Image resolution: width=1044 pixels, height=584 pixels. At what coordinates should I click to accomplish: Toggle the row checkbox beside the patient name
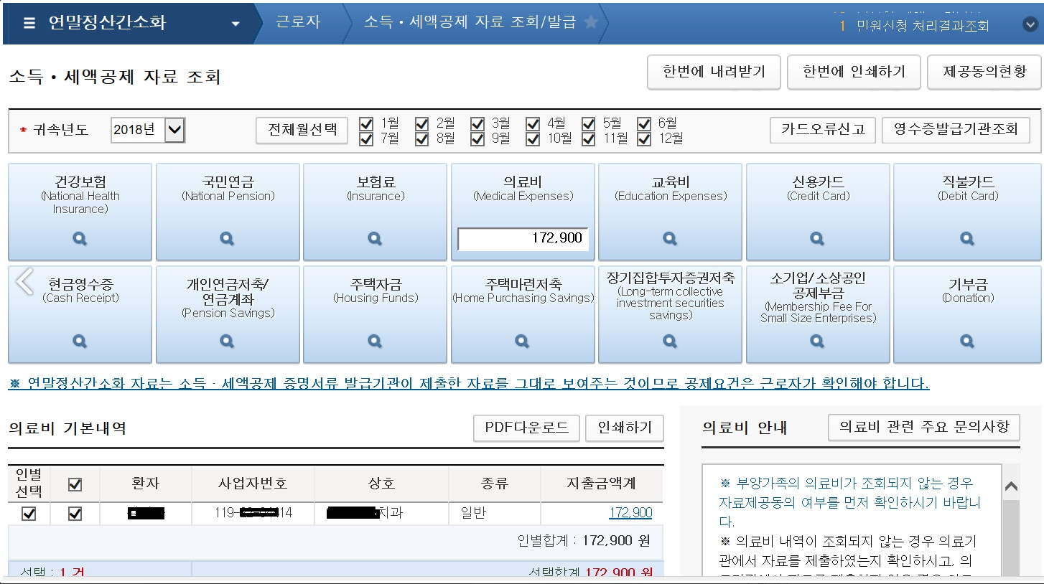click(x=75, y=514)
